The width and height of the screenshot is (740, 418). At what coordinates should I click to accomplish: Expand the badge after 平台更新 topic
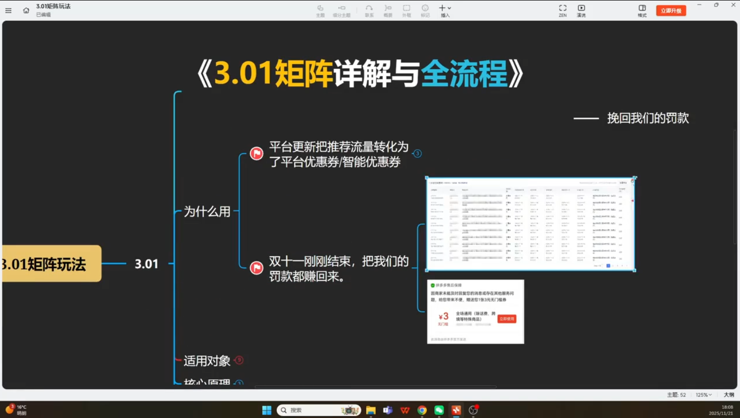[417, 154]
